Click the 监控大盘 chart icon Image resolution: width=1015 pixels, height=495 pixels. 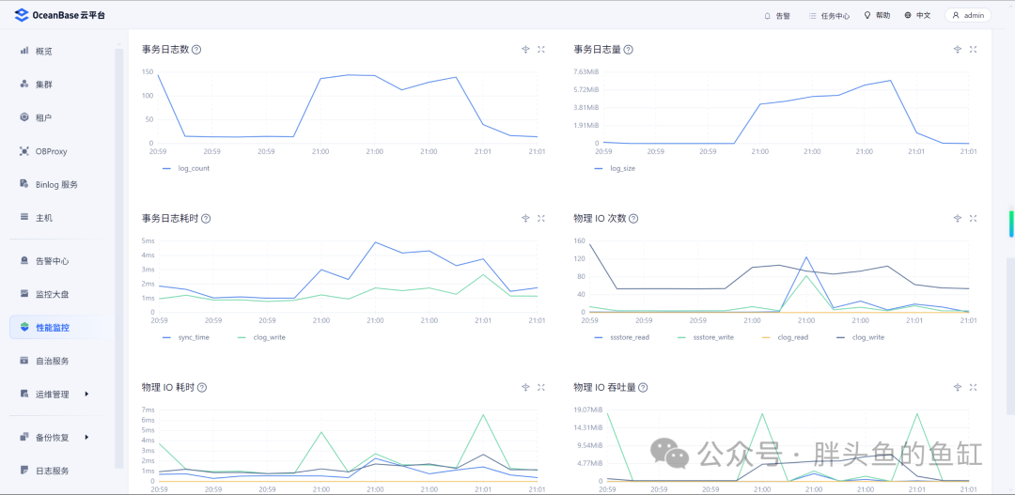tap(24, 294)
